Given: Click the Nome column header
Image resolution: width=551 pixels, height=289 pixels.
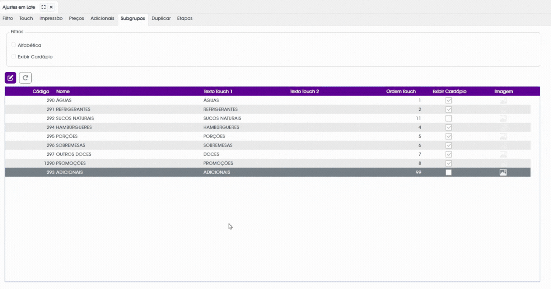Looking at the screenshot, I should tap(63, 92).
